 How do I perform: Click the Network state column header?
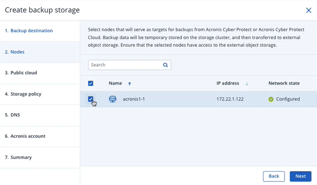284,83
